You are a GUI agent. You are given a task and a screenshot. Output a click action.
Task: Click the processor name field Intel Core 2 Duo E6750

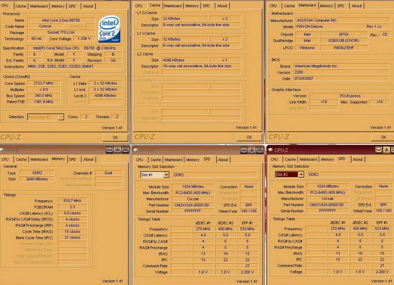[61, 20]
